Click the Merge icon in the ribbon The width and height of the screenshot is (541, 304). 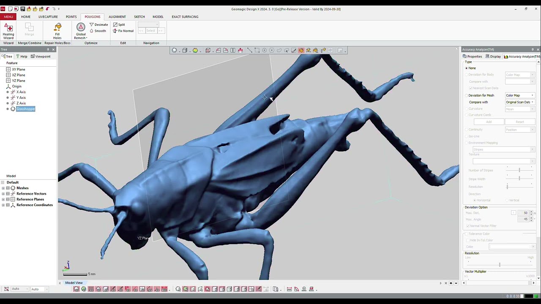click(x=29, y=31)
